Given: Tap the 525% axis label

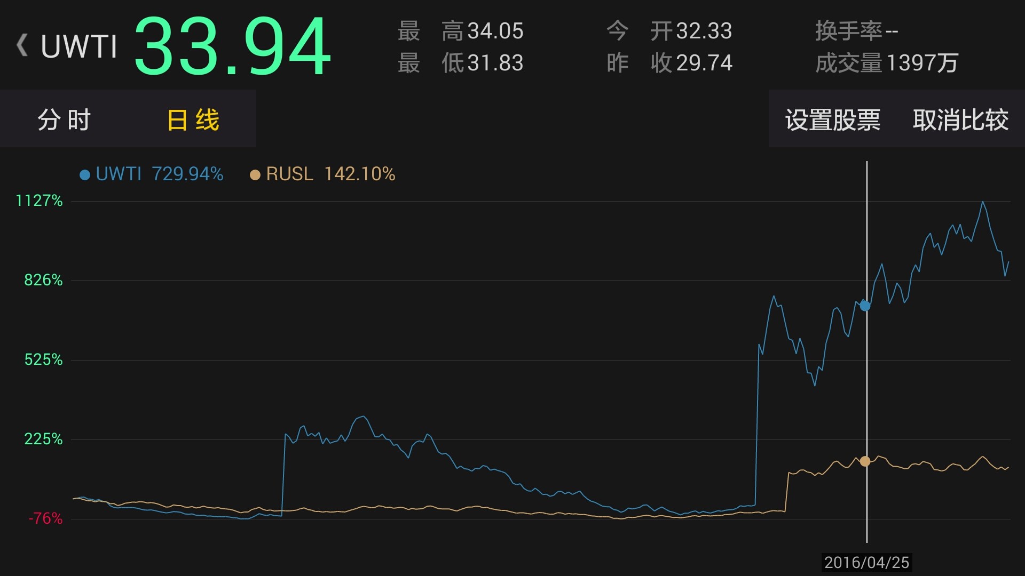Looking at the screenshot, I should coord(43,359).
